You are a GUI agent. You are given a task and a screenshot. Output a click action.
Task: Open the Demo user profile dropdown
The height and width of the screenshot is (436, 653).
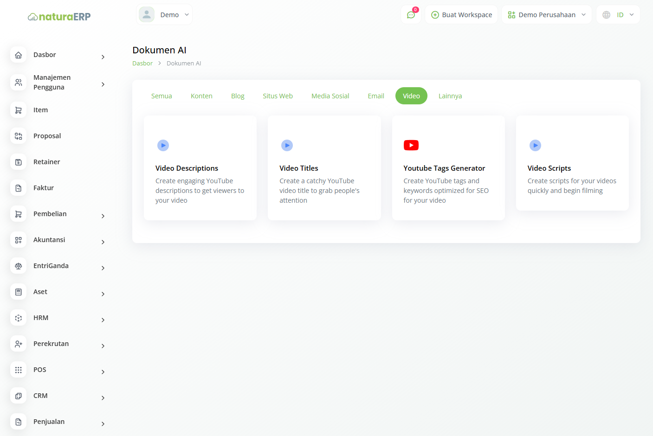tap(164, 15)
